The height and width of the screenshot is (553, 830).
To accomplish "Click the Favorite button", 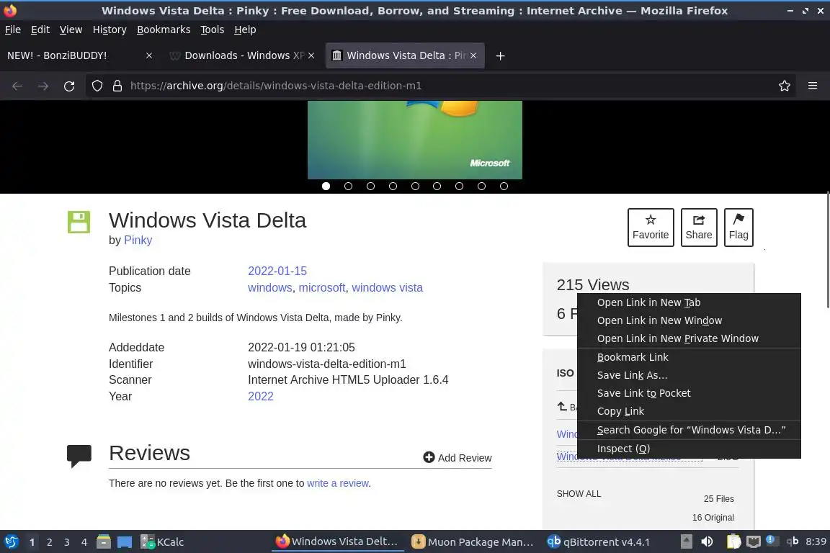I will click(651, 228).
